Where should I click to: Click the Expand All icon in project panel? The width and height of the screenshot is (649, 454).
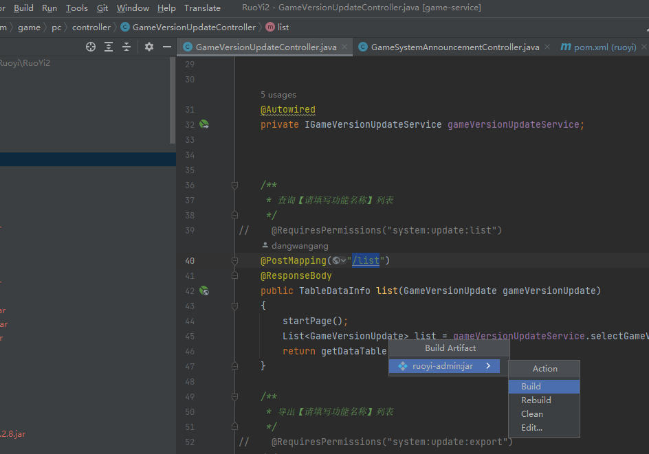109,47
